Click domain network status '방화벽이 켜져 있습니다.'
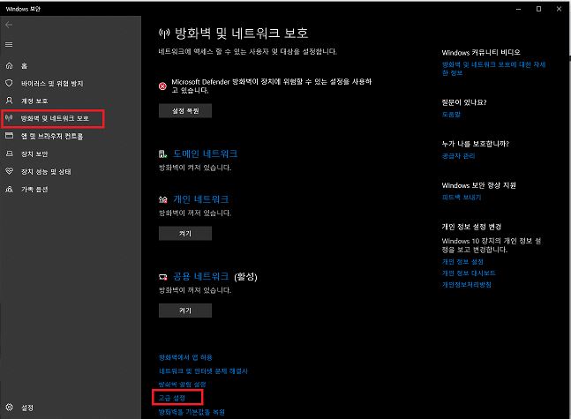Viewport: 571px width, 419px height. [x=195, y=168]
